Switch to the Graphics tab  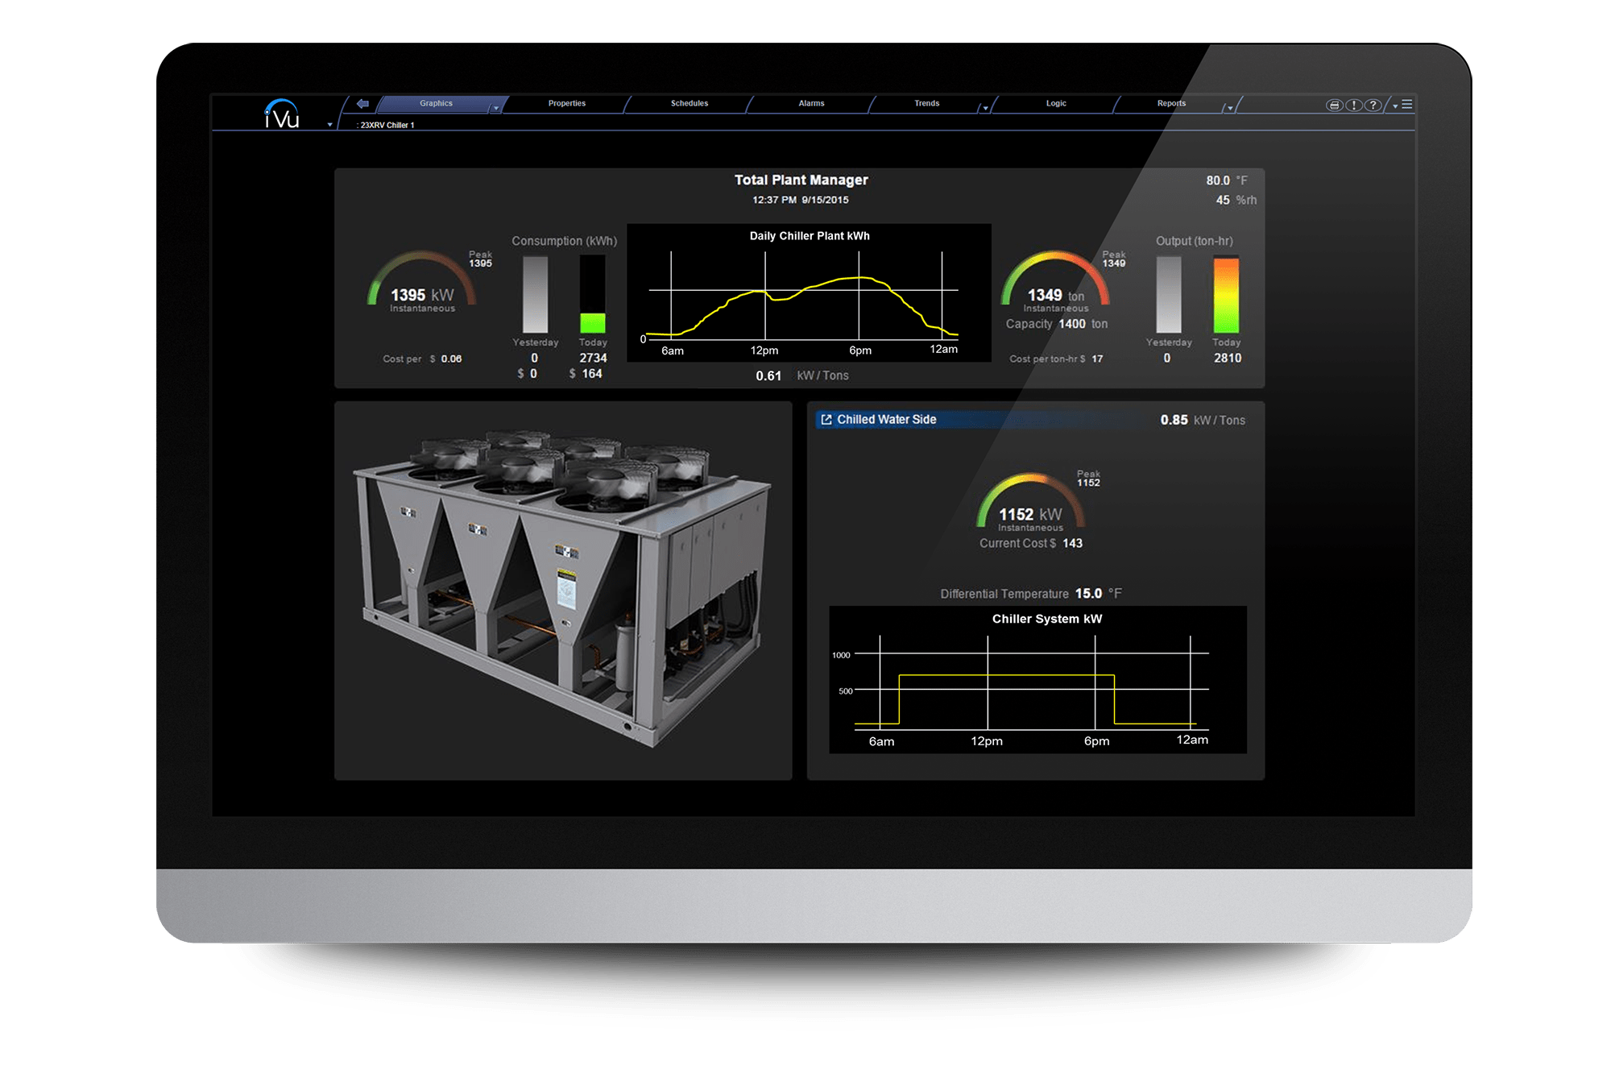(436, 104)
